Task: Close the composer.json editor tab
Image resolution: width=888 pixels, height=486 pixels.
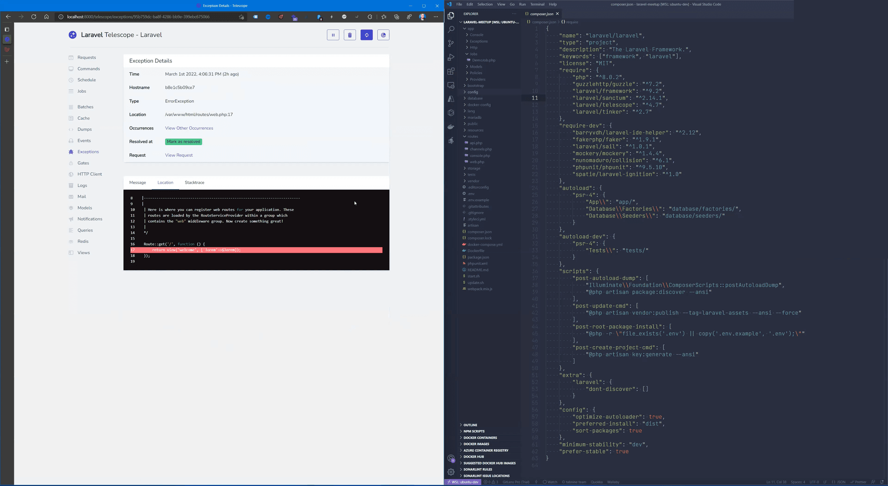Action: (558, 14)
